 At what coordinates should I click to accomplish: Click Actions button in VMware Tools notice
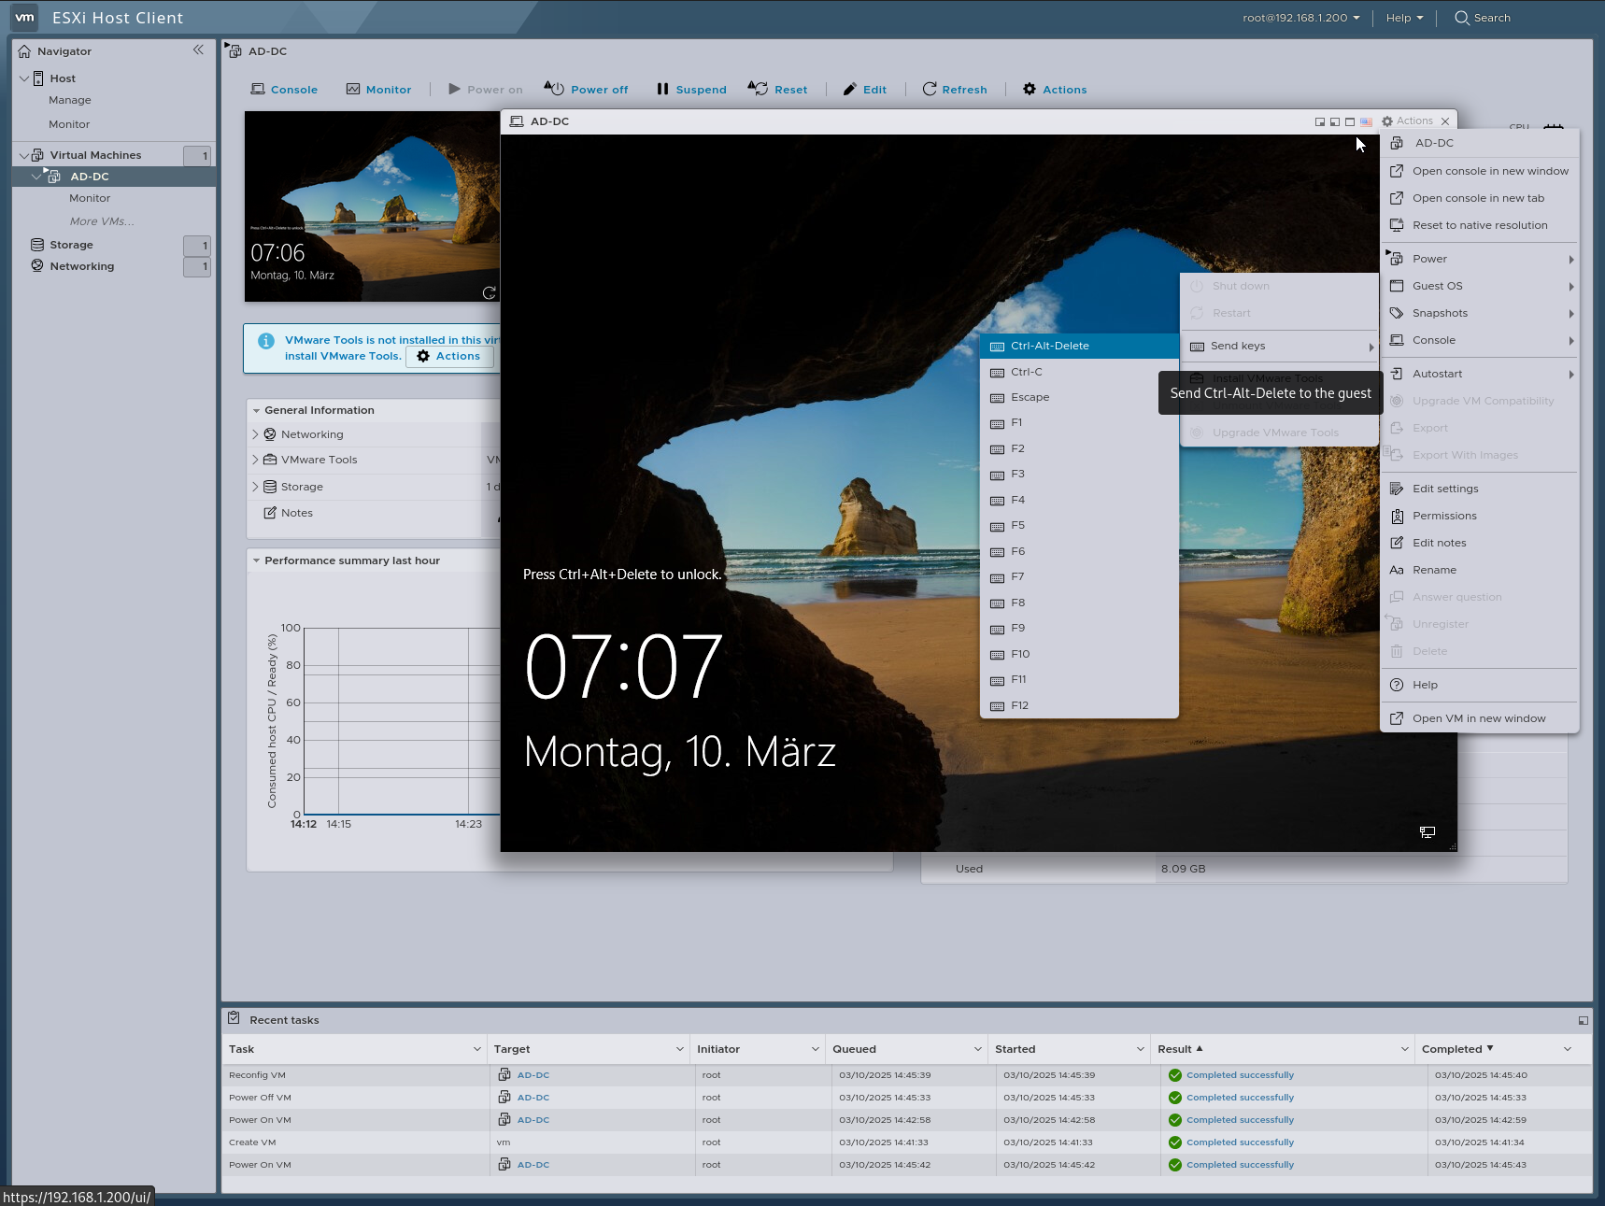tap(449, 356)
